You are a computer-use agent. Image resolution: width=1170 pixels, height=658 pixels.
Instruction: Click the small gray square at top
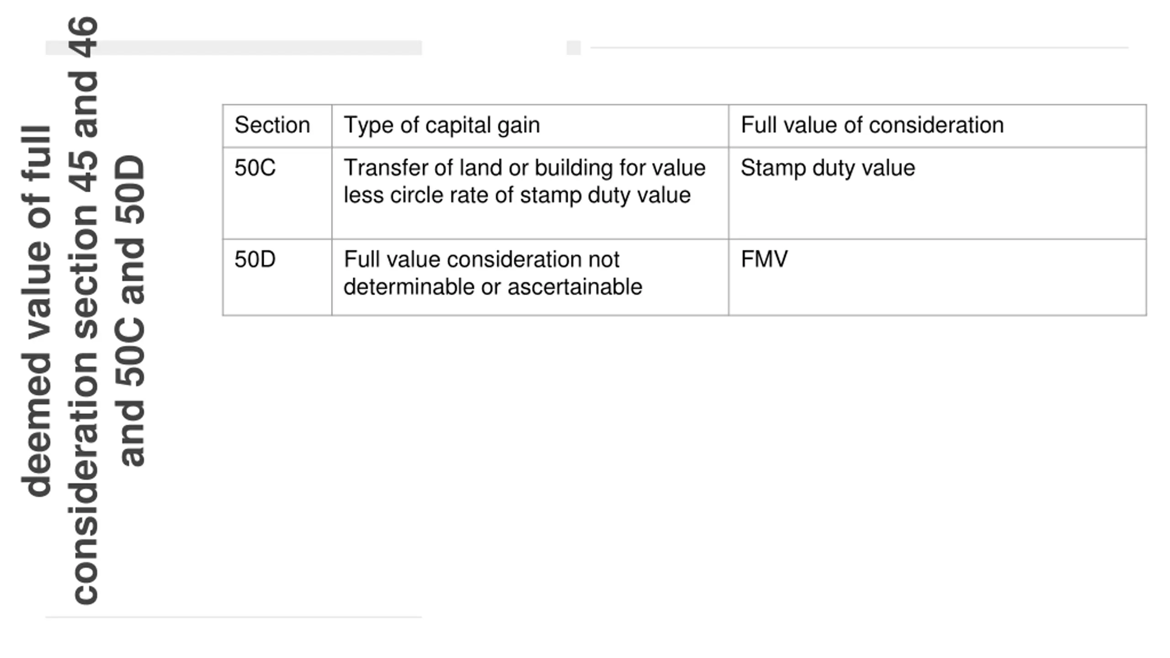(574, 48)
